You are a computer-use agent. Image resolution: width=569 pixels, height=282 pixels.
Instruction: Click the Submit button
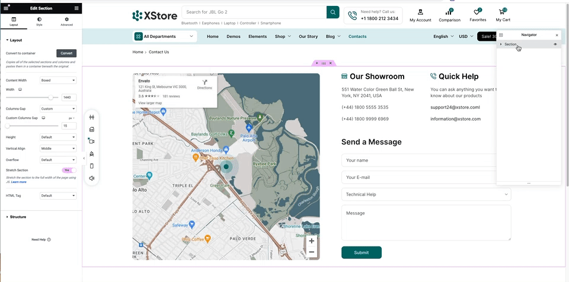pyautogui.click(x=362, y=252)
